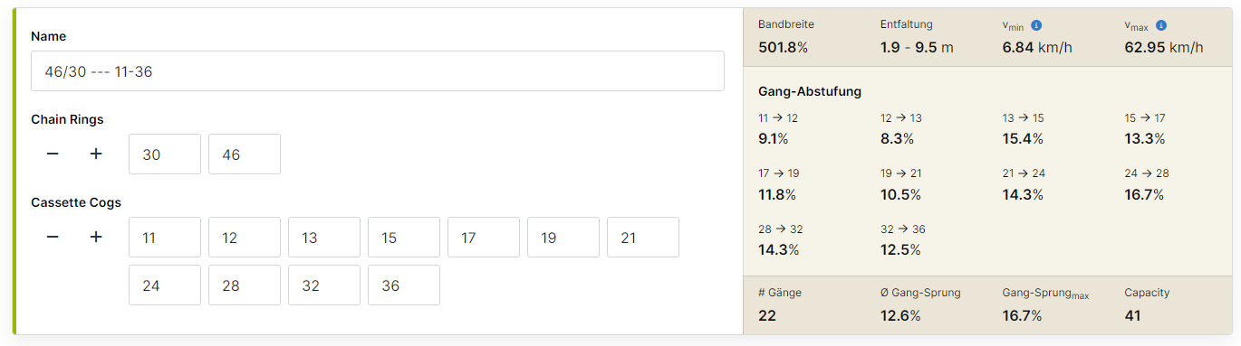Focus the cassette cog field showing 13
Viewport: 1241px width, 346px height.
pos(324,238)
